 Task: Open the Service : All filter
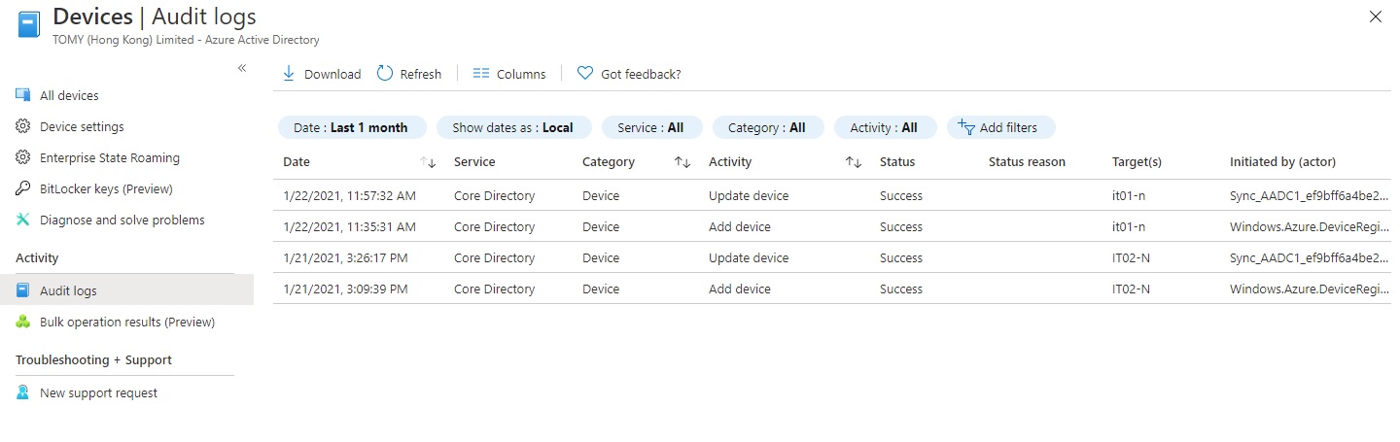pos(651,127)
